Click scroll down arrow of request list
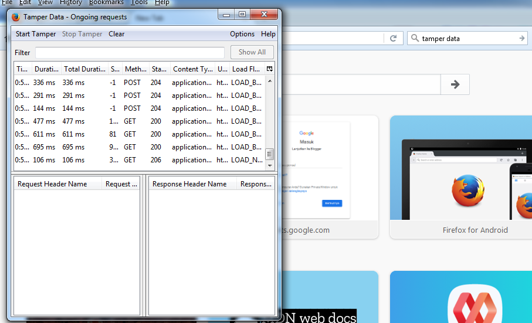This screenshot has height=323, width=532. 270,165
